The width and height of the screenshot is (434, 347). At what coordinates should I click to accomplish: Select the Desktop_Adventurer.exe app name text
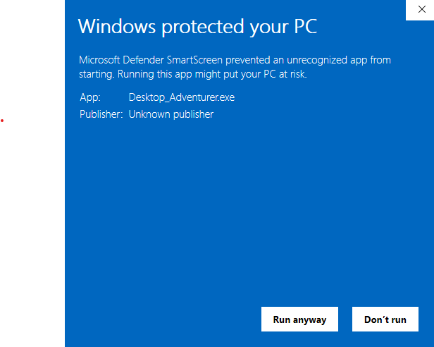coord(182,97)
